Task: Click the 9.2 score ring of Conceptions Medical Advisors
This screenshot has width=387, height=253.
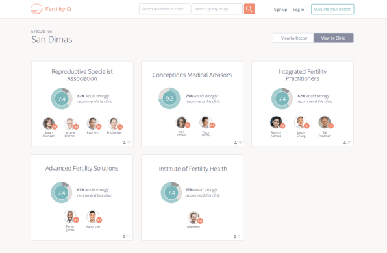Action: [169, 98]
